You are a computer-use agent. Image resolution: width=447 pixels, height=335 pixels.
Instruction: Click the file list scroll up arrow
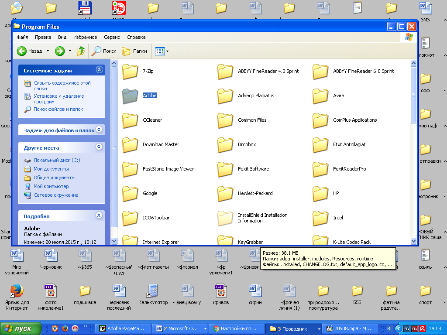click(x=414, y=63)
